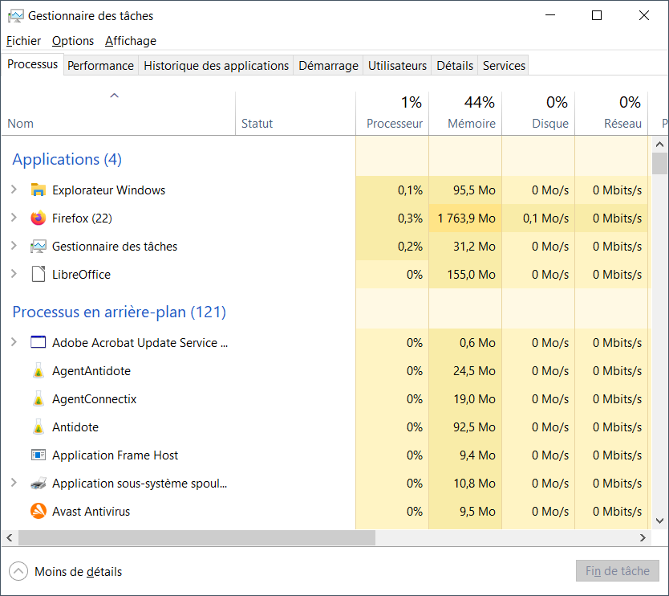669x596 pixels.
Task: Select the Avast Antivirus process name
Action: point(91,512)
